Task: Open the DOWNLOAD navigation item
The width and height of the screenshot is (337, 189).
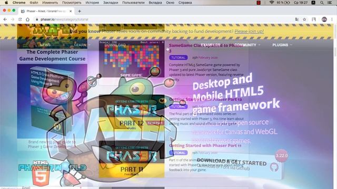Action: click(115, 45)
